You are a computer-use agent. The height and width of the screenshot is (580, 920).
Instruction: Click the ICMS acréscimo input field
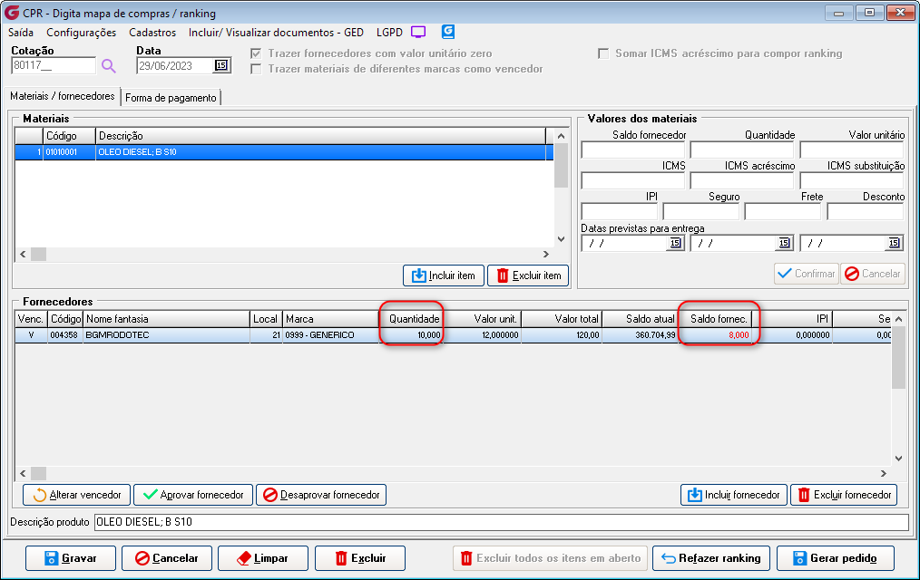(742, 181)
